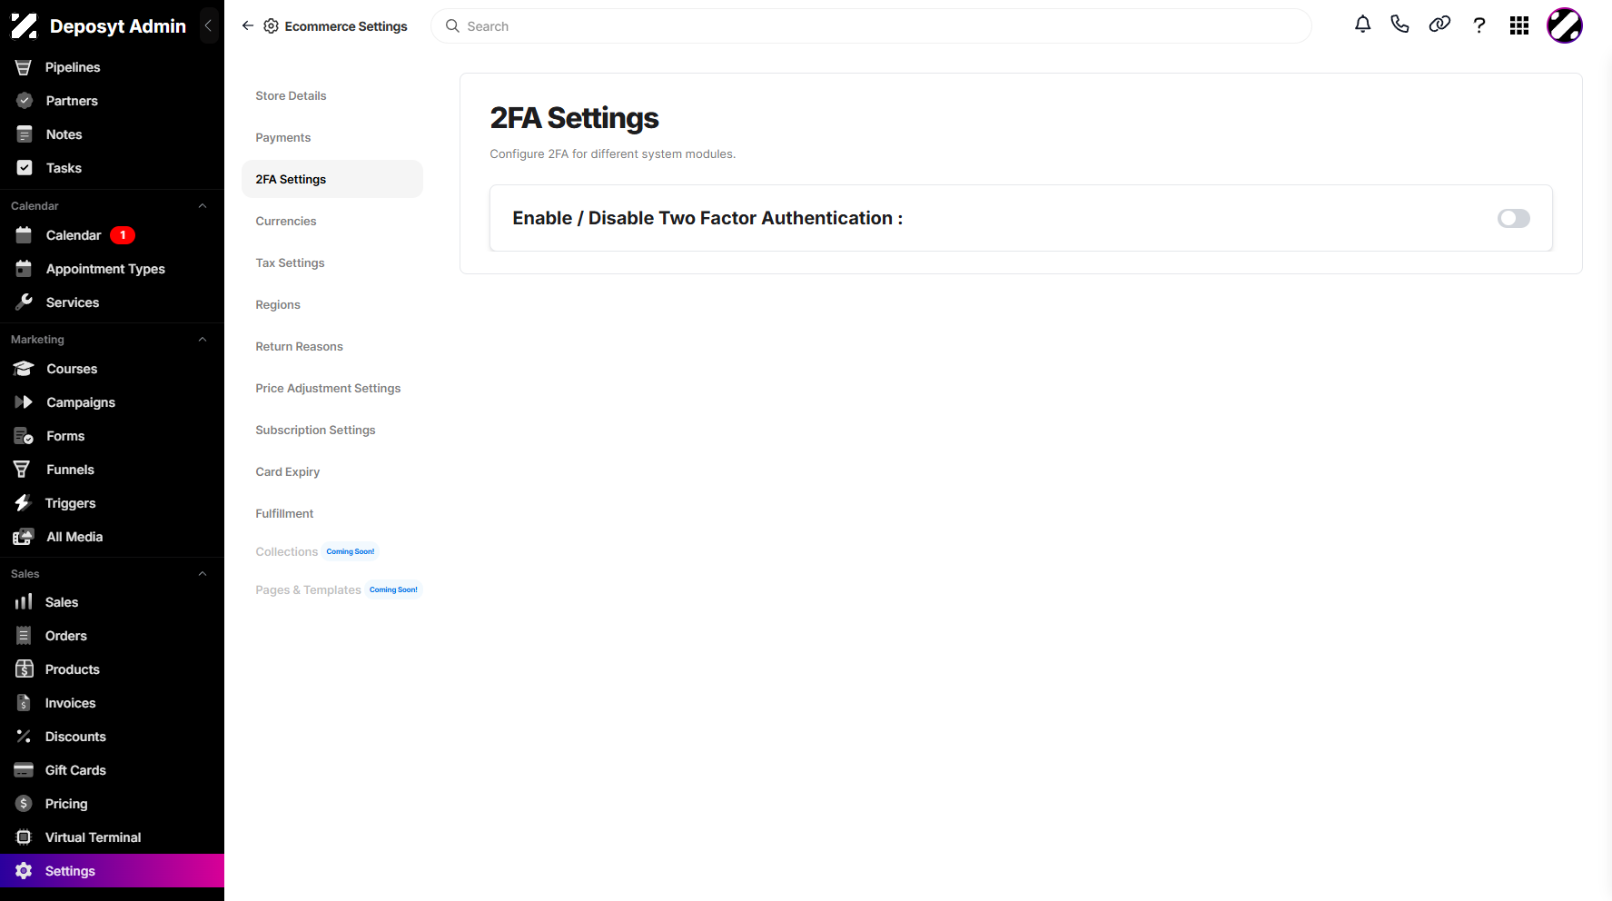
Task: Collapse the Sales sidebar section
Action: coord(203,574)
